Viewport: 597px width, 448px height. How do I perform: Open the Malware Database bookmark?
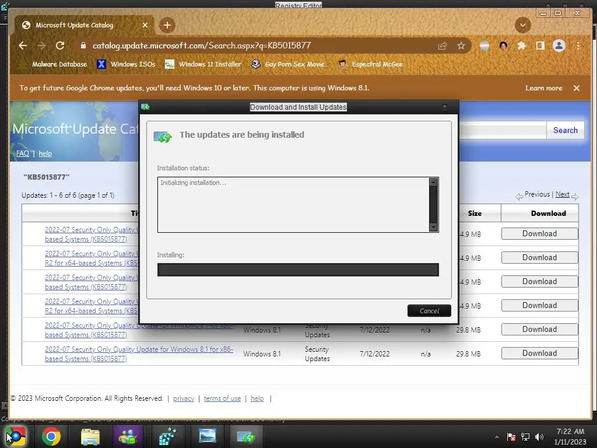(54, 64)
